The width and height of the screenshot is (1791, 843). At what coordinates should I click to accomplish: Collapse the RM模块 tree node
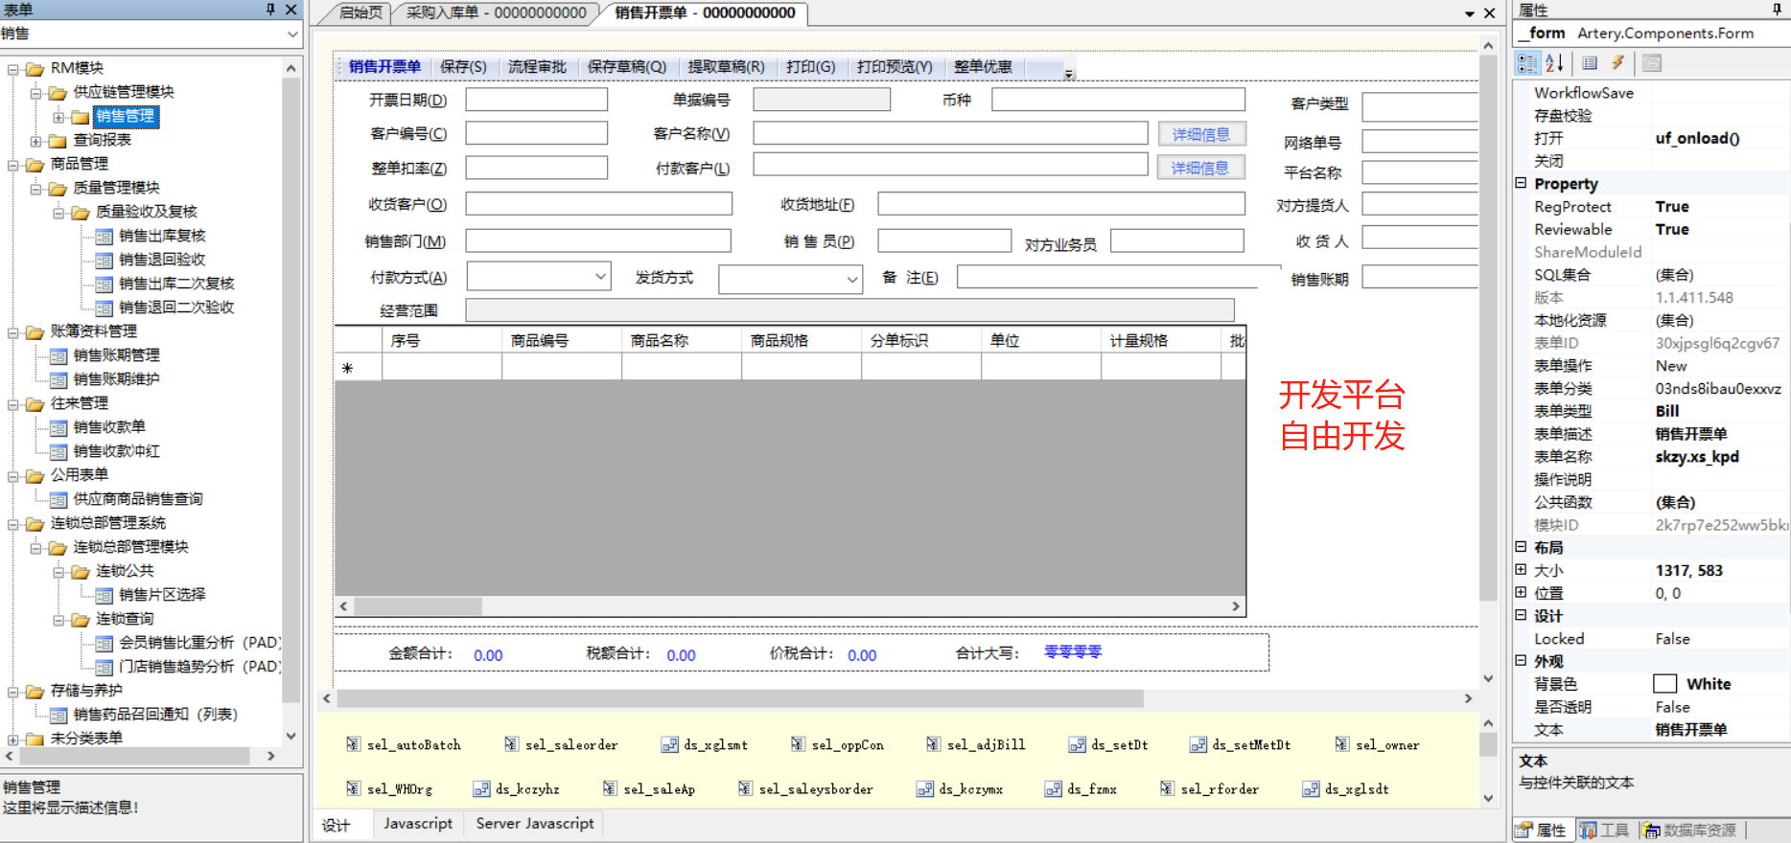pos(13,69)
